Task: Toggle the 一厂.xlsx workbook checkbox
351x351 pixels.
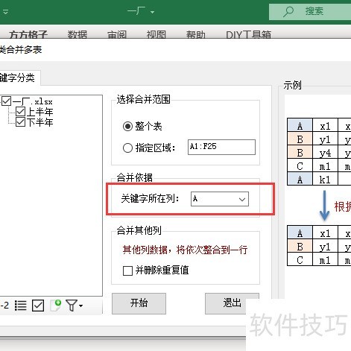Action: pyautogui.click(x=7, y=101)
